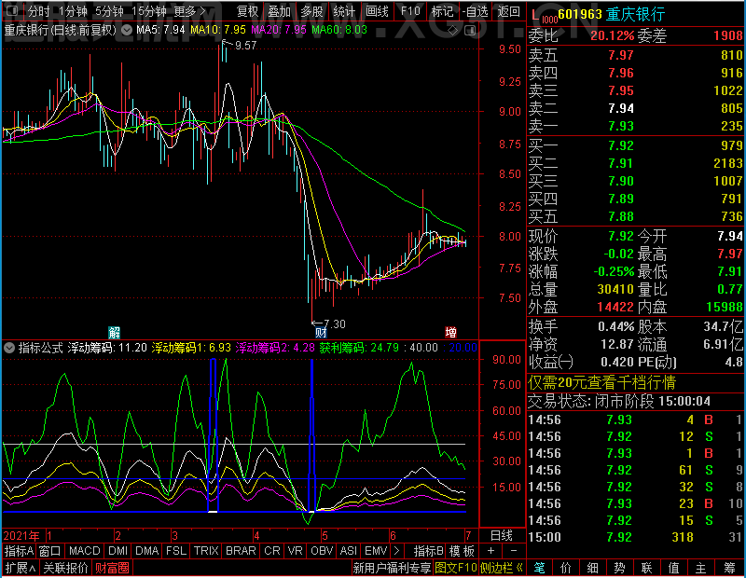Select the 势 trend tab
The height and width of the screenshot is (578, 746).
[x=619, y=568]
